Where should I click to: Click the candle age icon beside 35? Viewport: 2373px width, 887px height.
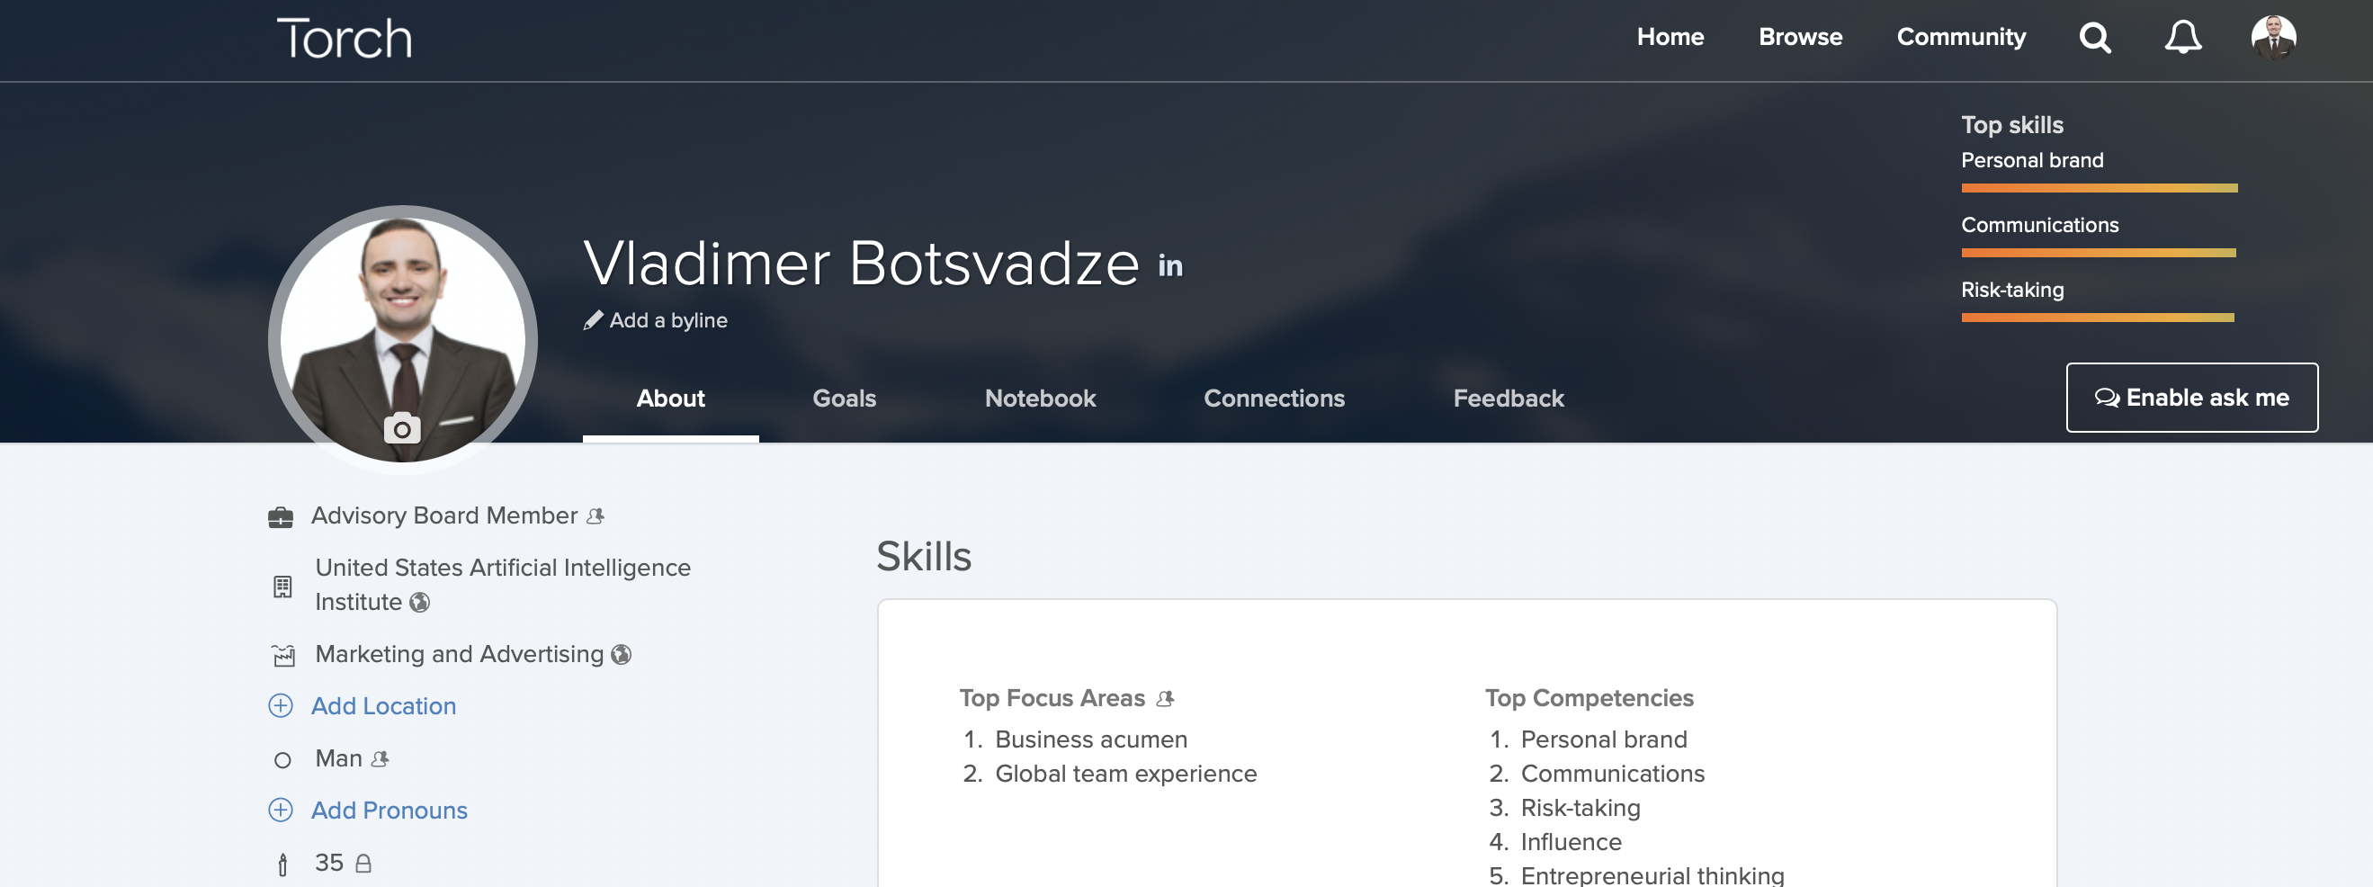pyautogui.click(x=282, y=864)
